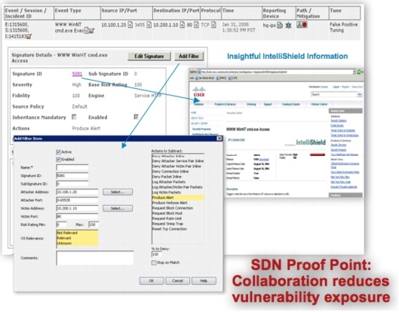Click the Cisco page Search field
Screen dimensions: 399x312
334,94
